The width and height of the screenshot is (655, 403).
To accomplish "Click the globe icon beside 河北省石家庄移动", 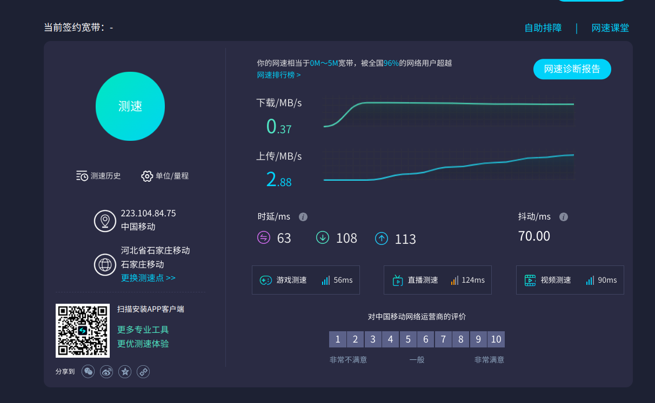I will 105,264.
